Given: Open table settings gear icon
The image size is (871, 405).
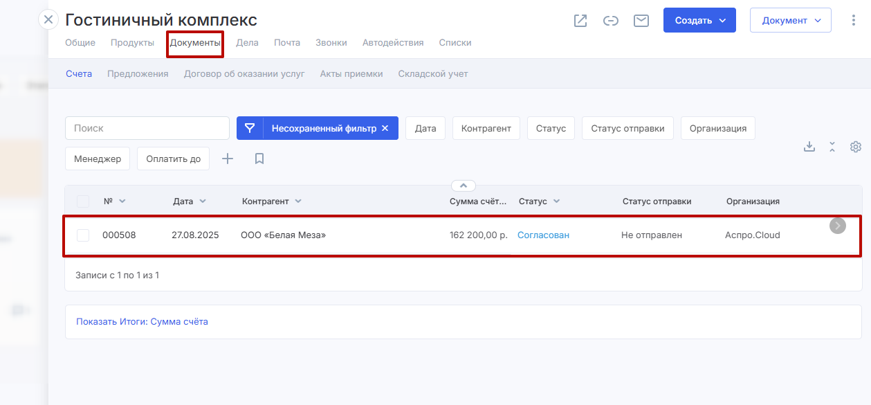Looking at the screenshot, I should (856, 147).
